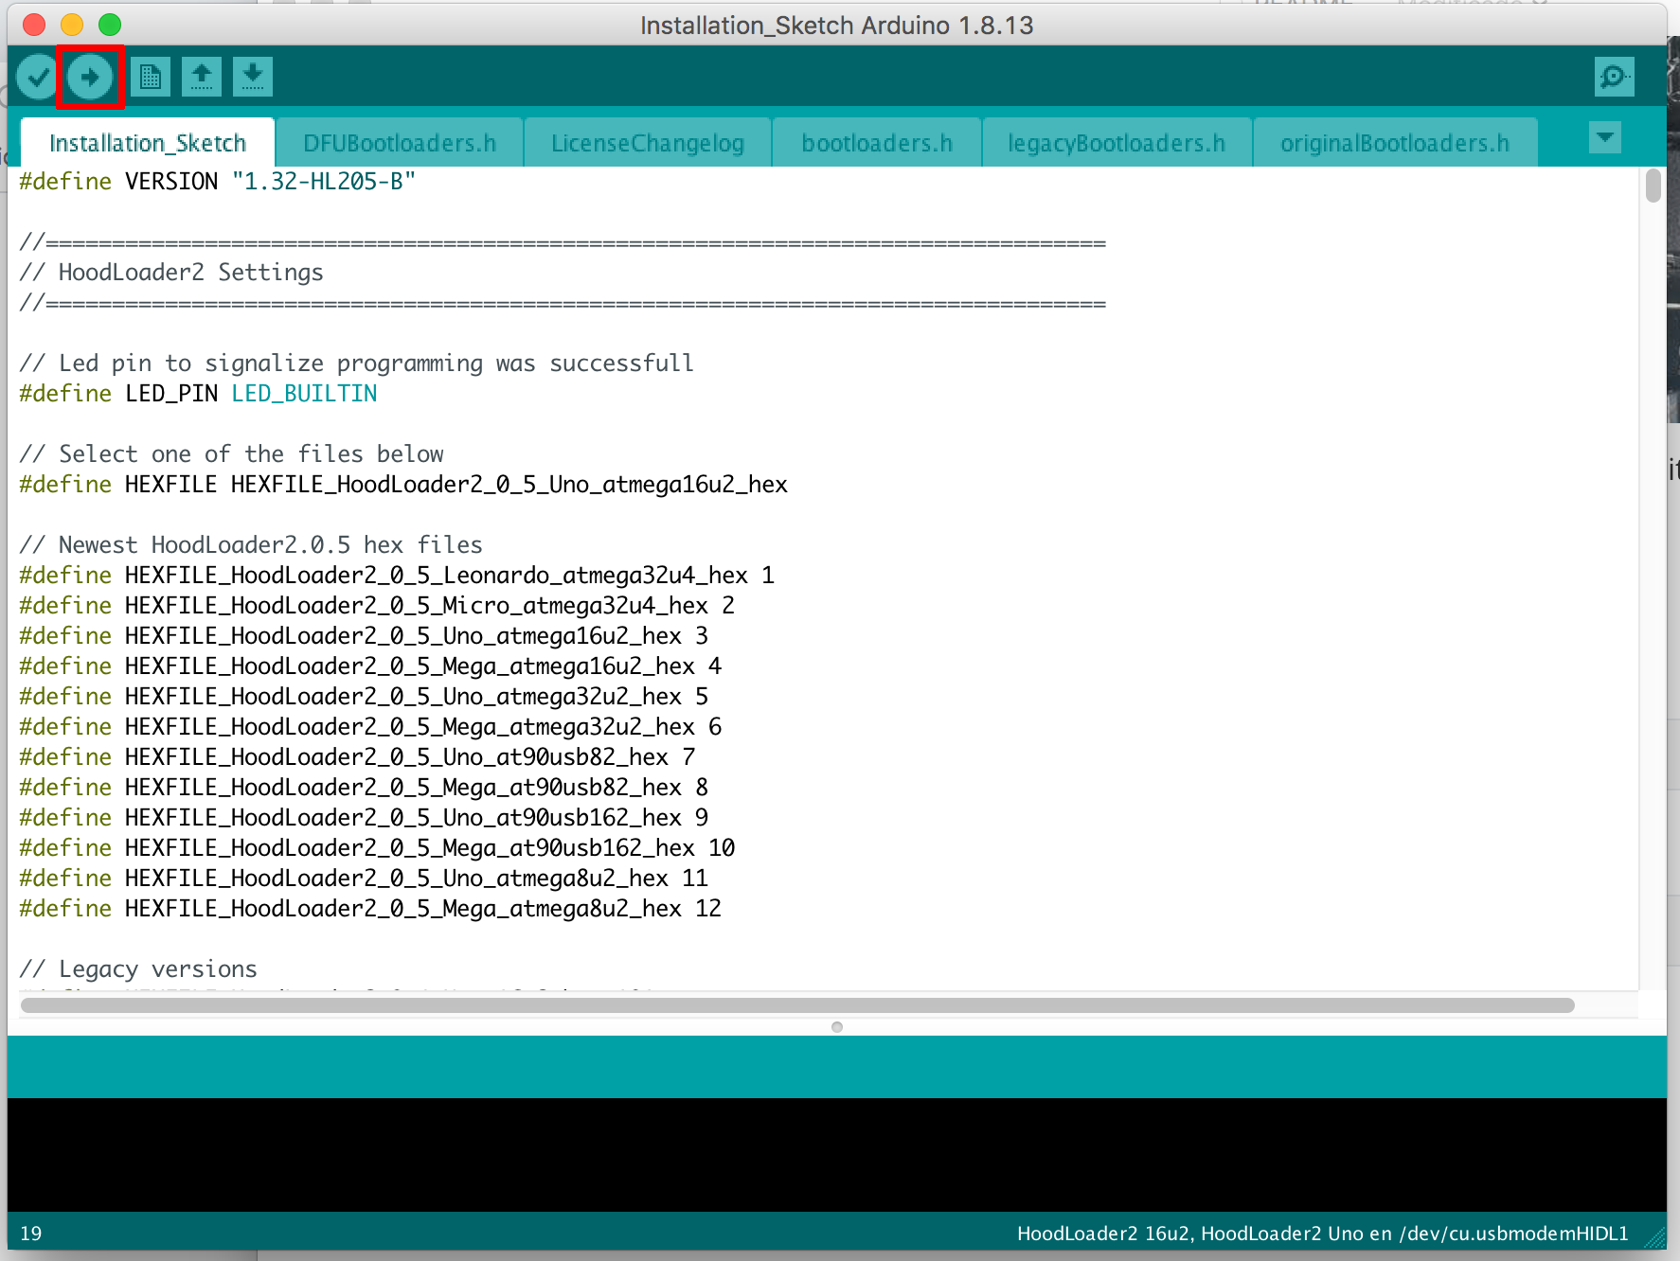This screenshot has height=1261, width=1680.
Task: Expand the tab options dropdown arrow
Action: [1605, 138]
